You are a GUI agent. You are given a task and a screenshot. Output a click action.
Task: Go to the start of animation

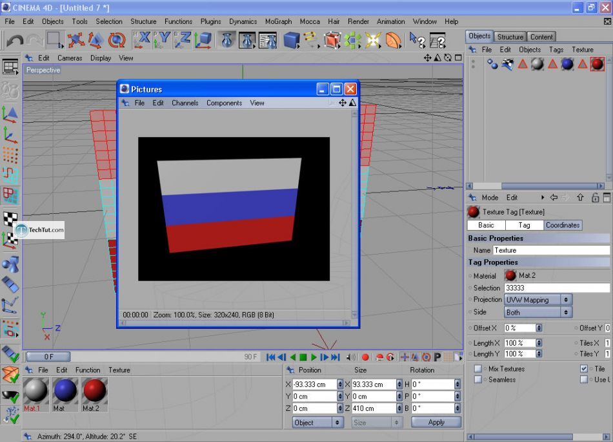click(270, 357)
